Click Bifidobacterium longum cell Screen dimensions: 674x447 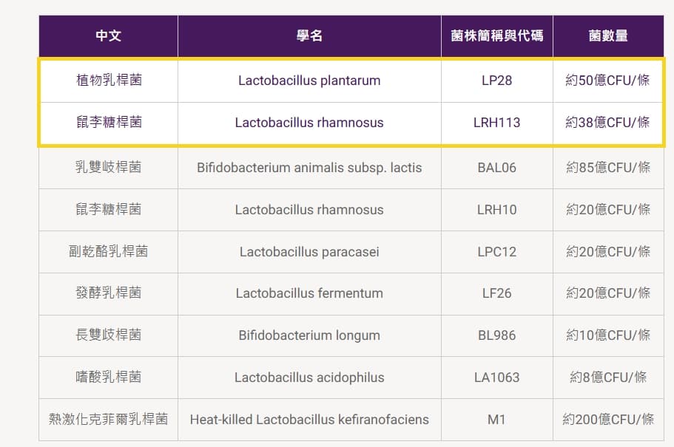[x=309, y=335]
